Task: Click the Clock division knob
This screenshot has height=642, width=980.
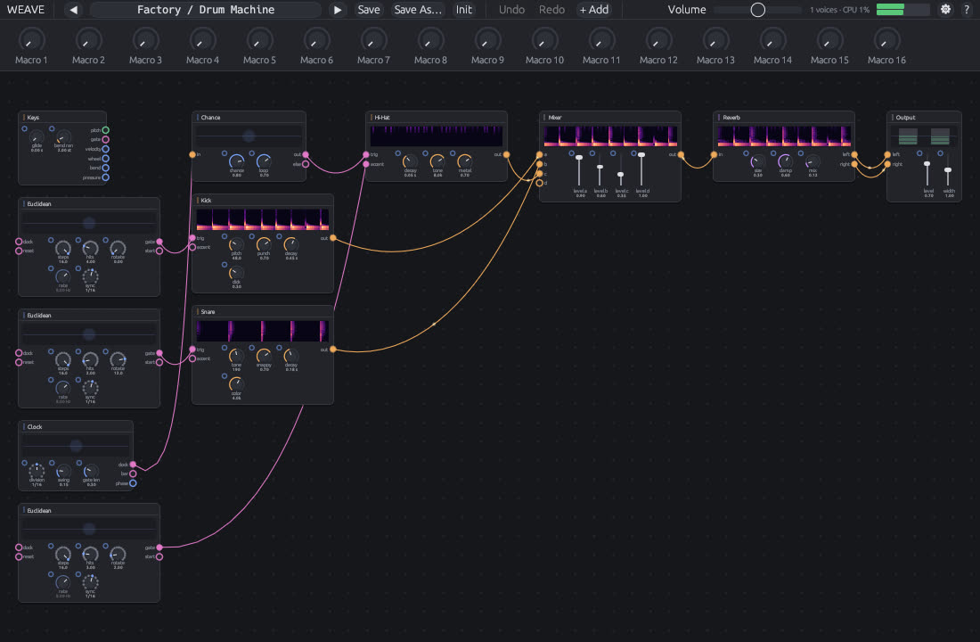Action: coord(37,471)
